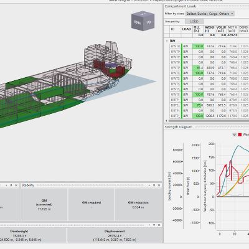Click the compartment table horizontal scrollbar

coord(209,121)
